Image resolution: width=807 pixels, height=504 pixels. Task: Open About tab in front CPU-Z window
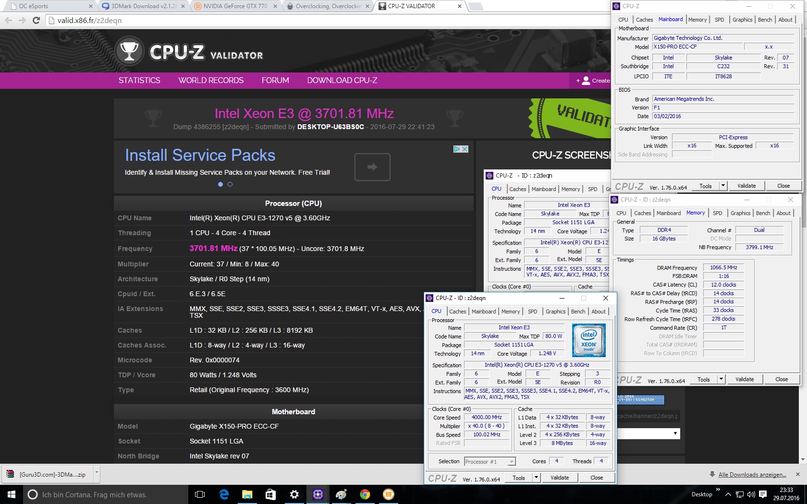click(x=599, y=312)
